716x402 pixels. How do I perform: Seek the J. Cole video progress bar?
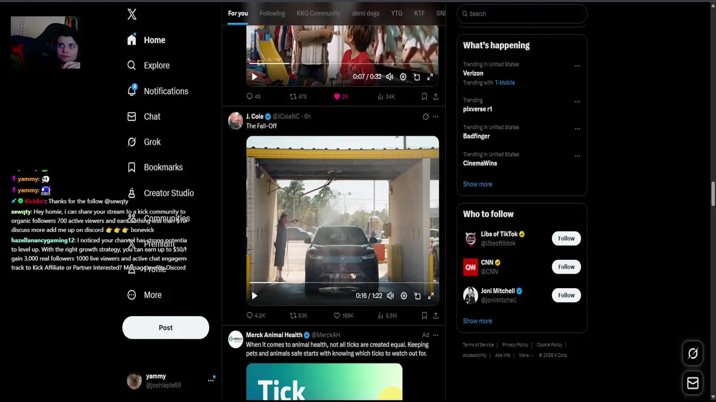coord(342,284)
